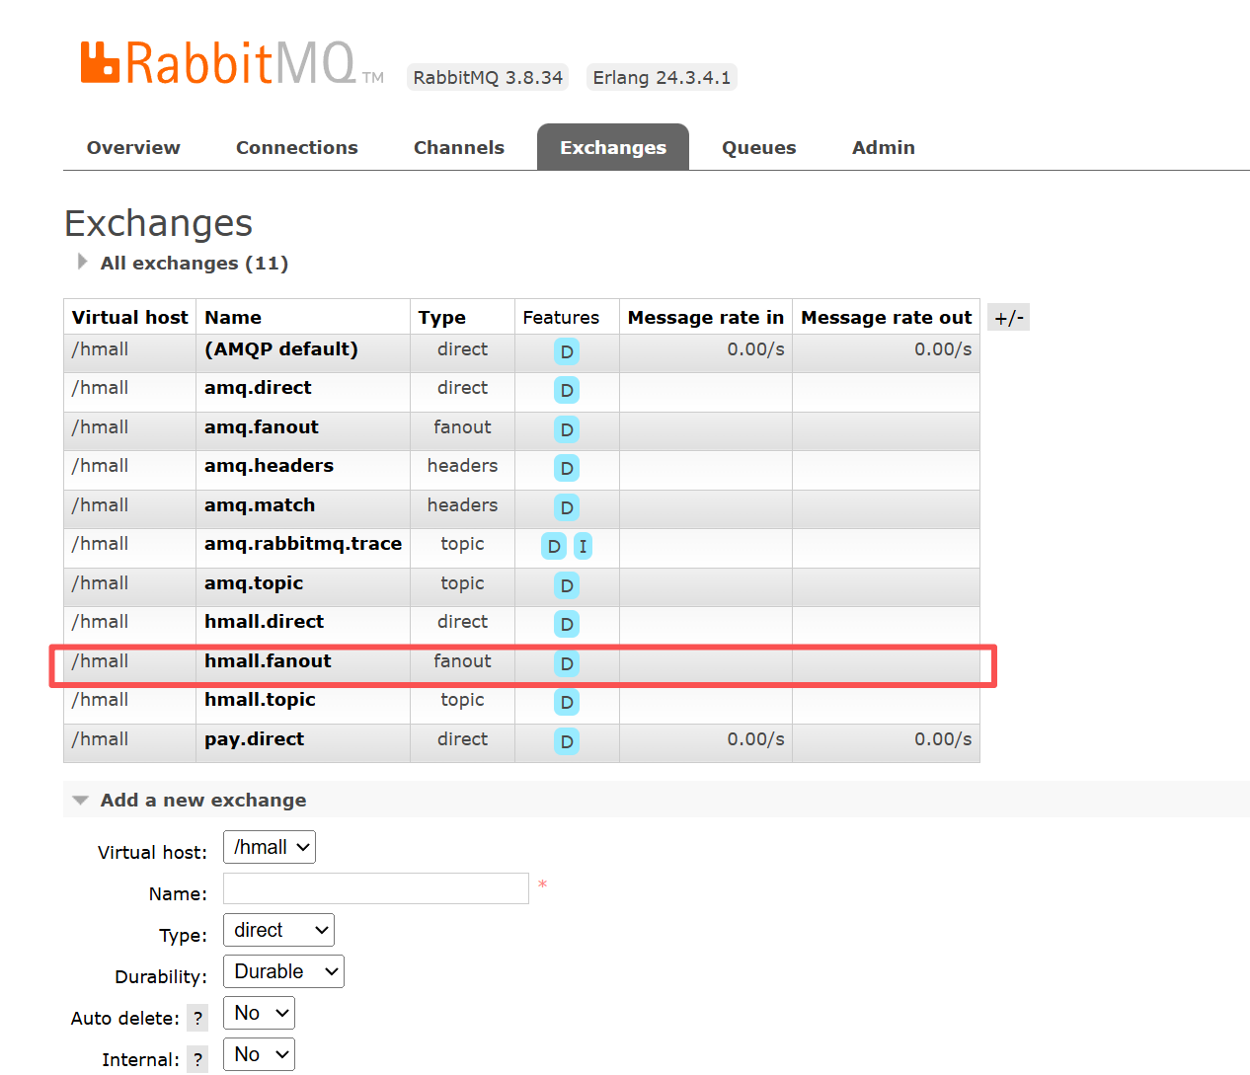Image resolution: width=1250 pixels, height=1075 pixels.
Task: Open the amq.headers exchange
Action: point(269,466)
